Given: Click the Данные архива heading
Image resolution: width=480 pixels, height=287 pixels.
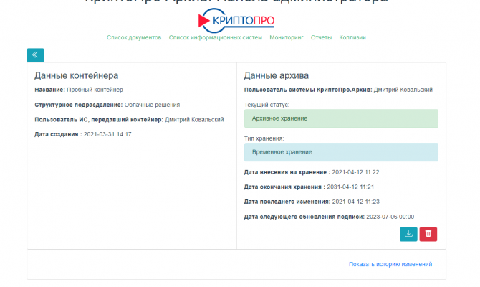Looking at the screenshot, I should tap(276, 75).
